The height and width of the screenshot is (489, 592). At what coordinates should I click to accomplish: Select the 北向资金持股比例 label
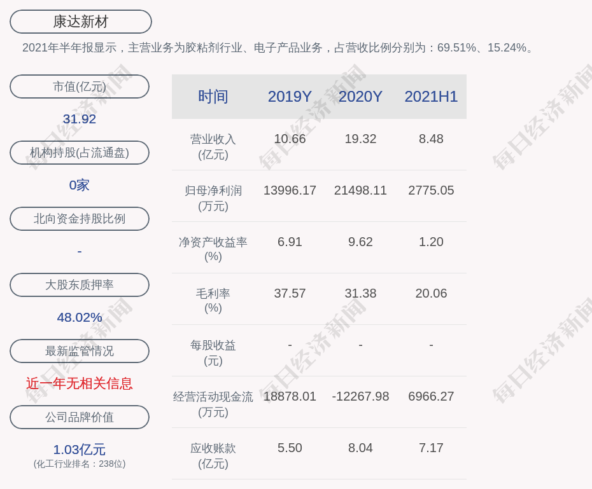pos(80,219)
